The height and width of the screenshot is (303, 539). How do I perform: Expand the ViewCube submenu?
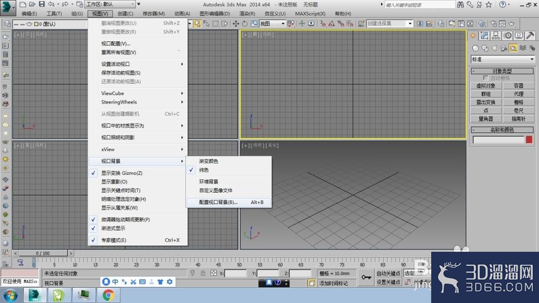click(x=137, y=93)
